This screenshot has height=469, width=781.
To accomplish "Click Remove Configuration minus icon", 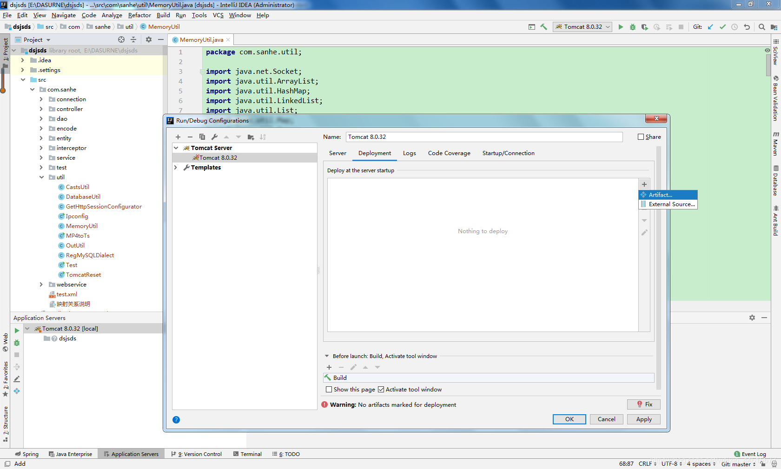I will point(190,137).
